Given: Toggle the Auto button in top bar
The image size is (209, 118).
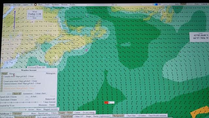Looking at the screenshot, I should 177,4.
